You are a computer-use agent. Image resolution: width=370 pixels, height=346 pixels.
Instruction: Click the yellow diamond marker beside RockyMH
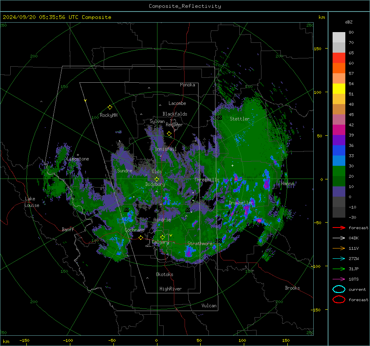(x=110, y=107)
